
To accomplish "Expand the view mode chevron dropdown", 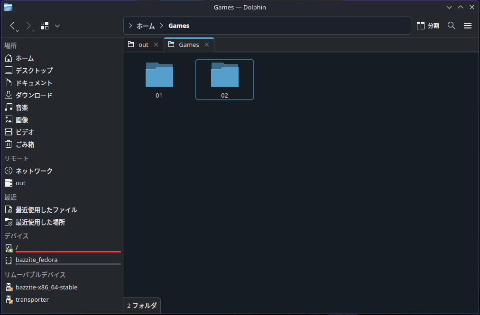I will coord(56,26).
